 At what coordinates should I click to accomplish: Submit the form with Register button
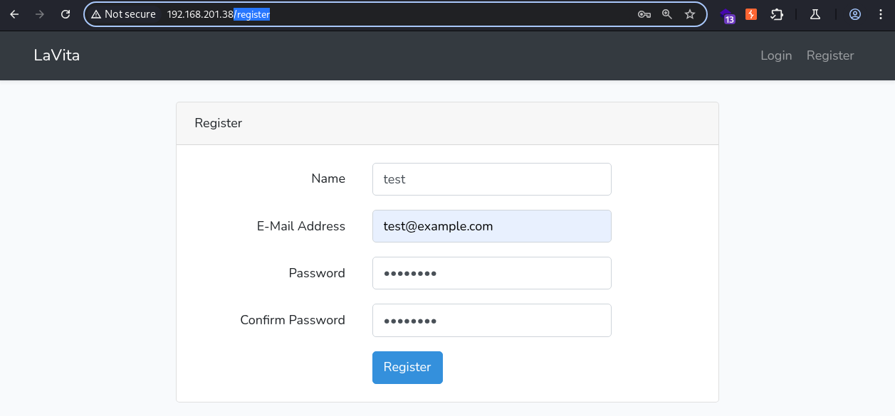pyautogui.click(x=407, y=368)
